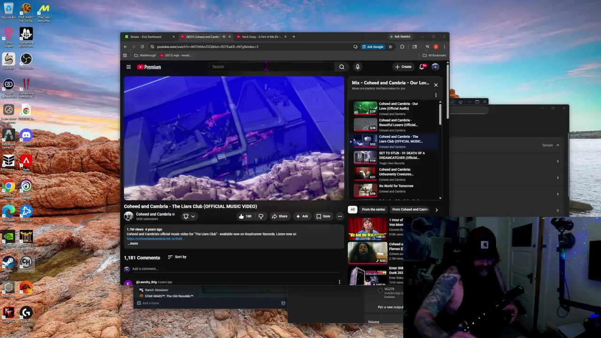601x338 pixels.
Task: Switch to the Neck Deep tab
Action: tap(262, 37)
